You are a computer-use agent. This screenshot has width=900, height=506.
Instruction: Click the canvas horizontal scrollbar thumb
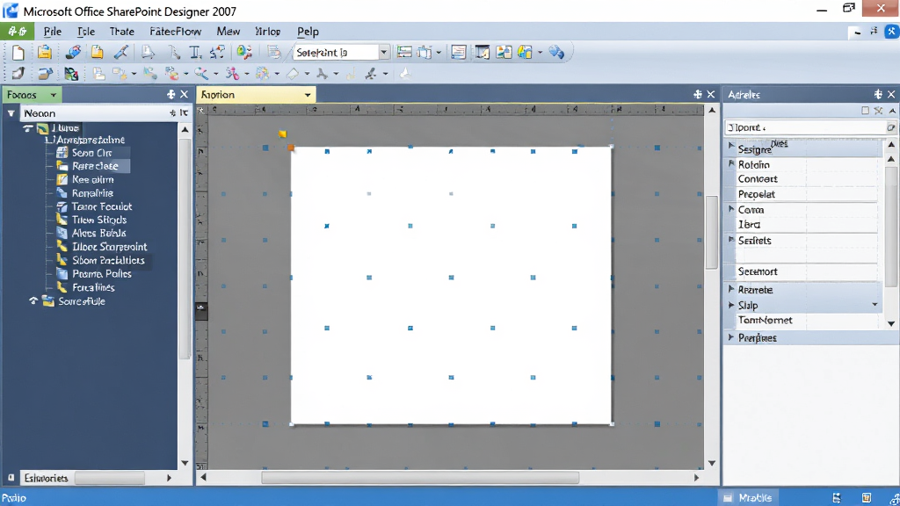420,477
